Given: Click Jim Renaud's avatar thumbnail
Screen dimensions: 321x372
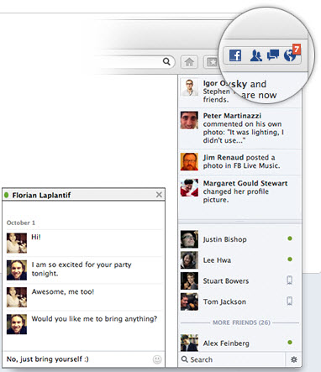Looking at the screenshot, I should tap(189, 161).
